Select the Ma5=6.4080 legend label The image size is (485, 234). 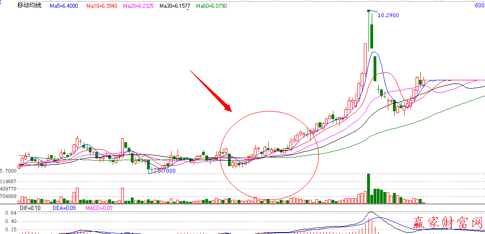point(65,6)
